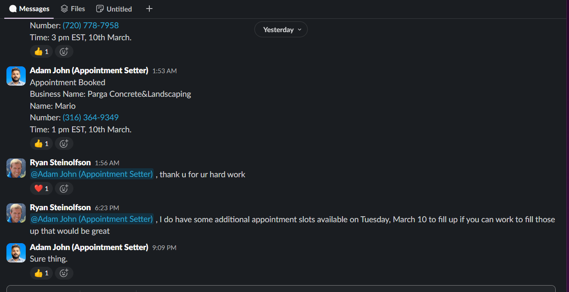The image size is (569, 292).
Task: Add reaction to Parga Concrete appointment message
Action: (x=64, y=143)
